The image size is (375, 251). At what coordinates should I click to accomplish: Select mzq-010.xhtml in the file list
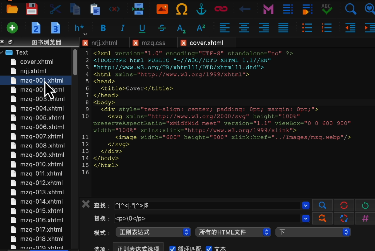tap(42, 164)
